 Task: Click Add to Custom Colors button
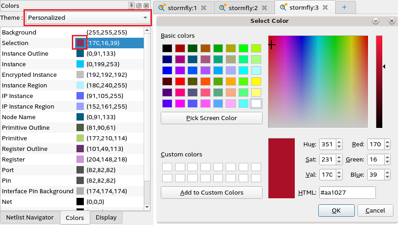coord(211,192)
